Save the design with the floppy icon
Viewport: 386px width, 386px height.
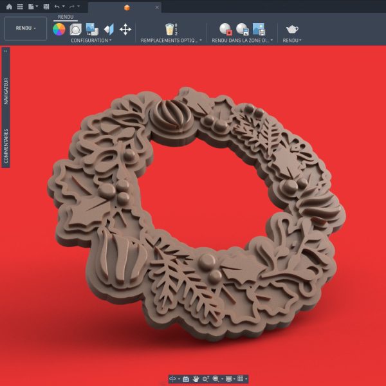tap(46, 6)
